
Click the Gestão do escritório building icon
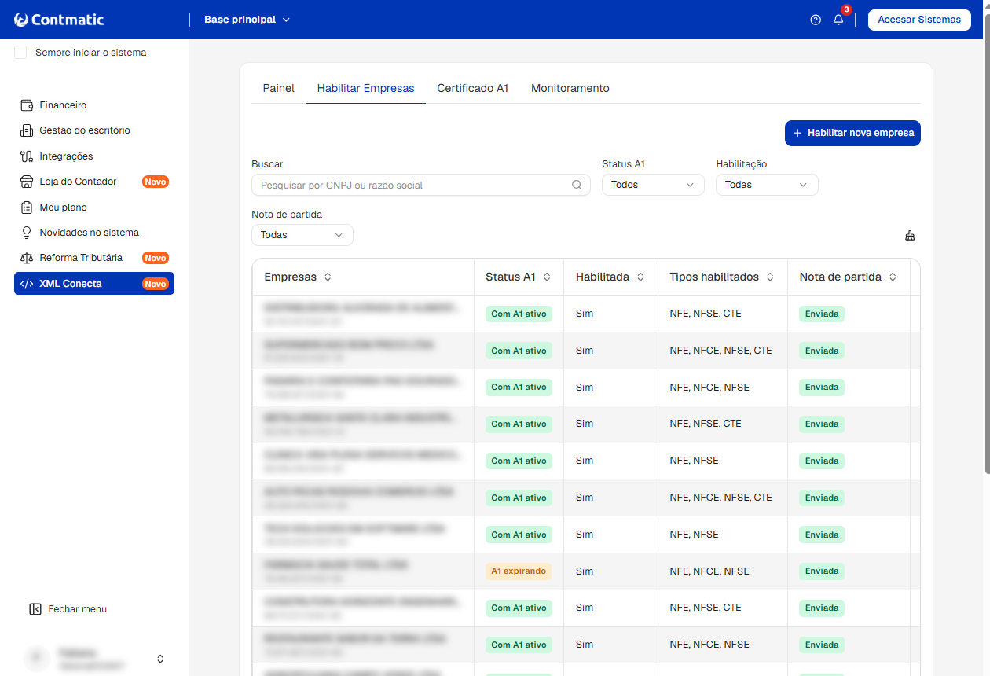[26, 130]
